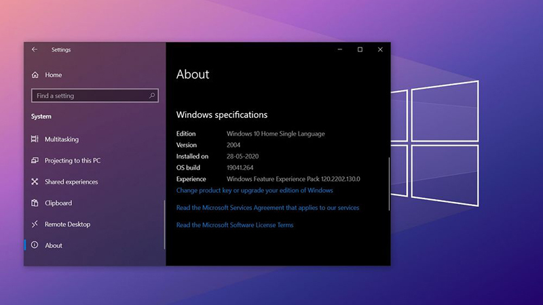543x305 pixels.
Task: Open Microsoft Software License Terms link
Action: (235, 225)
